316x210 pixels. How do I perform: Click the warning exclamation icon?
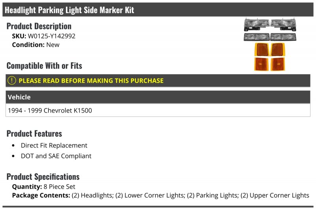pos(12,80)
